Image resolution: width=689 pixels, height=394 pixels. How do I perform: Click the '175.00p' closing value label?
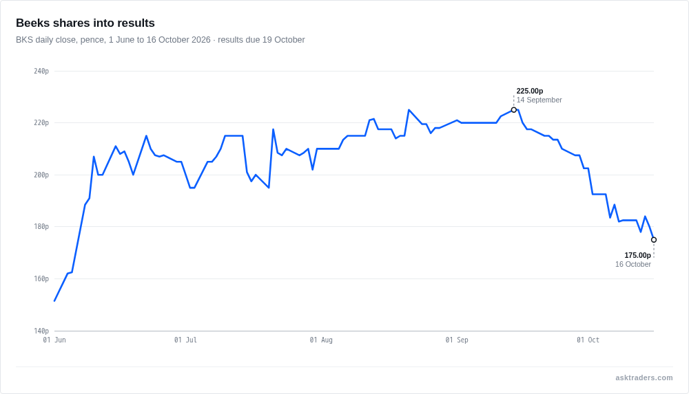[x=637, y=255]
